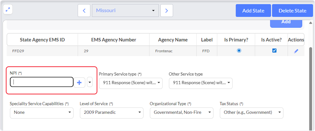Click the FFD29 cell

point(42,51)
